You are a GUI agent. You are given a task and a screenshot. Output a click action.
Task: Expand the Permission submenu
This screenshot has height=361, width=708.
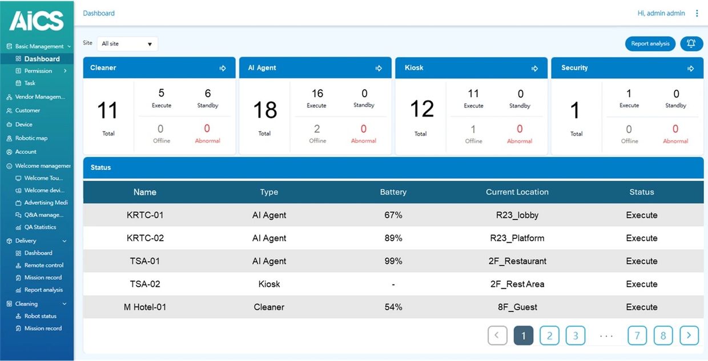pyautogui.click(x=65, y=71)
